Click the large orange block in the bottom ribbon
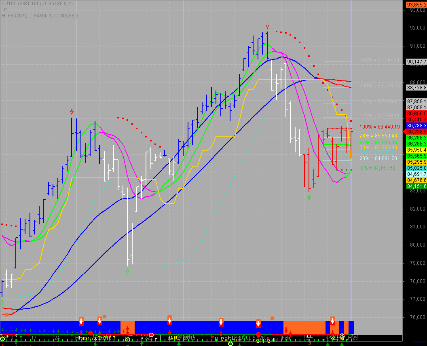 pyautogui.click(x=304, y=327)
